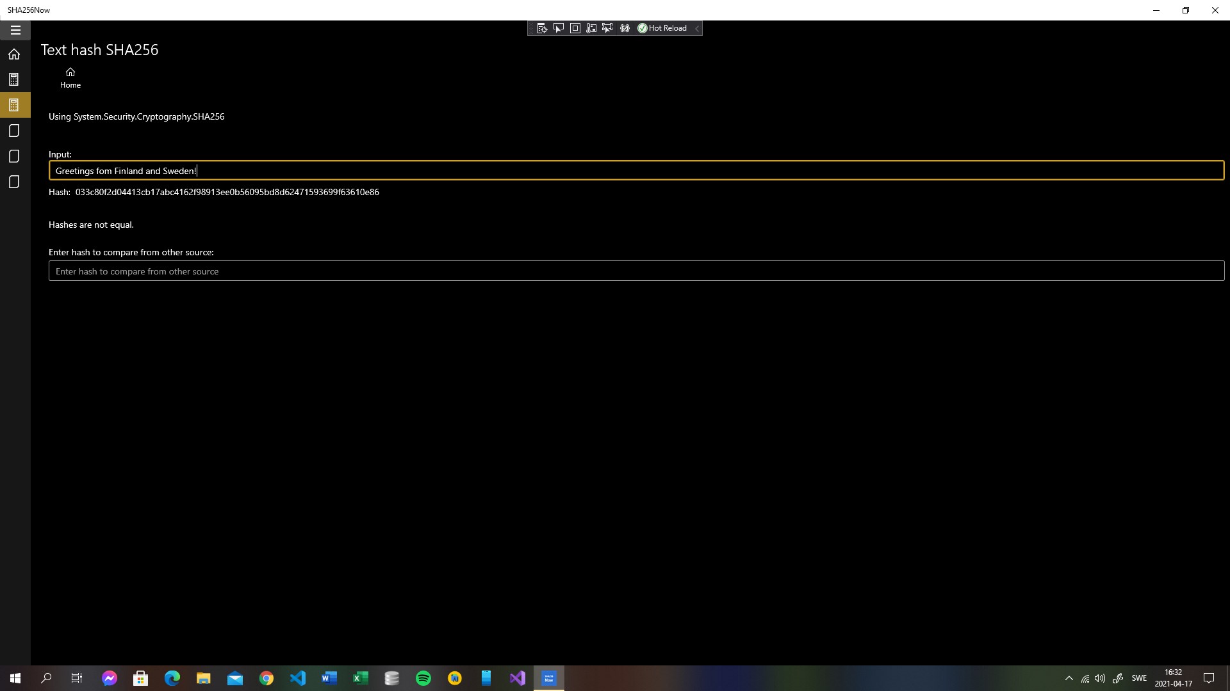Click the Hot Reload indicator

coord(662,28)
